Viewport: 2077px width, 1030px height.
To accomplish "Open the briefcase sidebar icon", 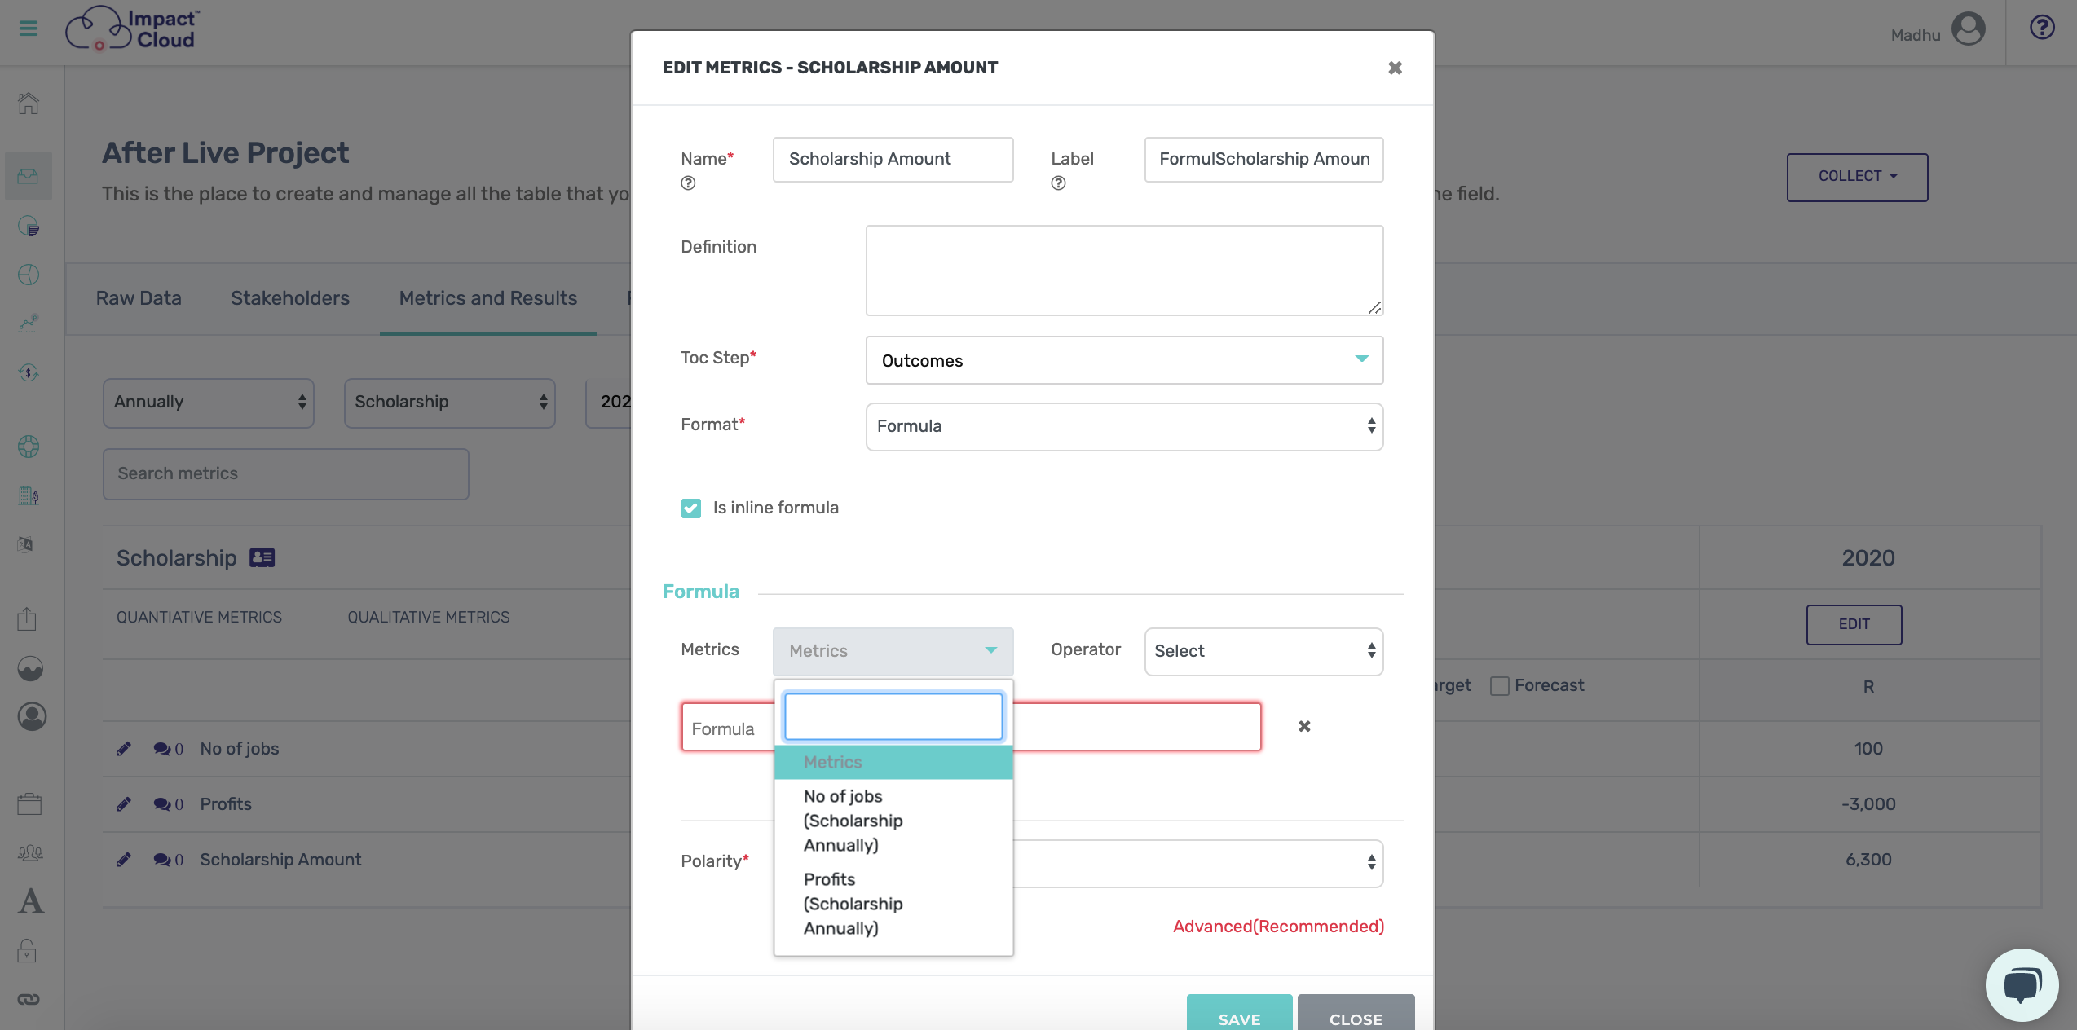I will [x=29, y=803].
